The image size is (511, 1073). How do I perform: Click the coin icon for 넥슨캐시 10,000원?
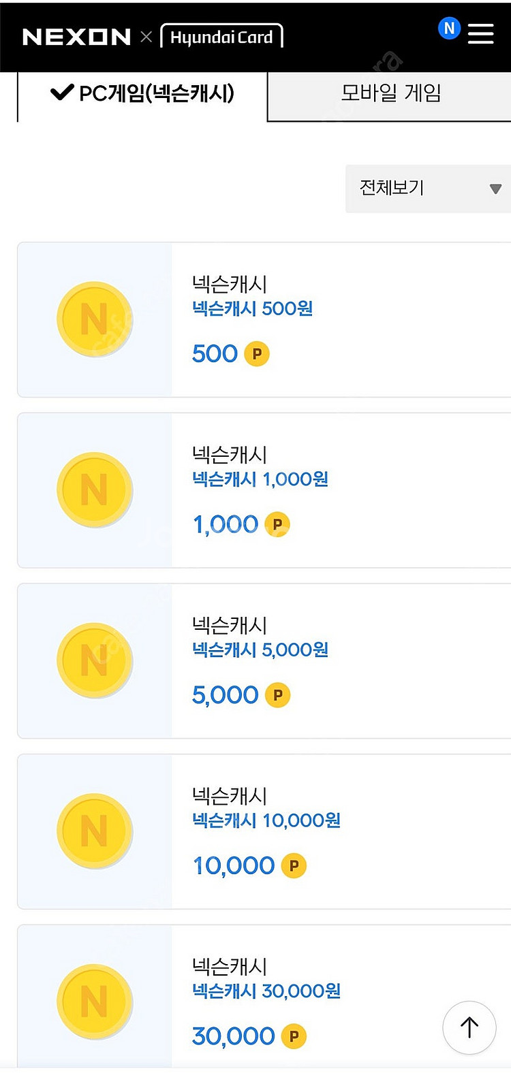pos(94,831)
